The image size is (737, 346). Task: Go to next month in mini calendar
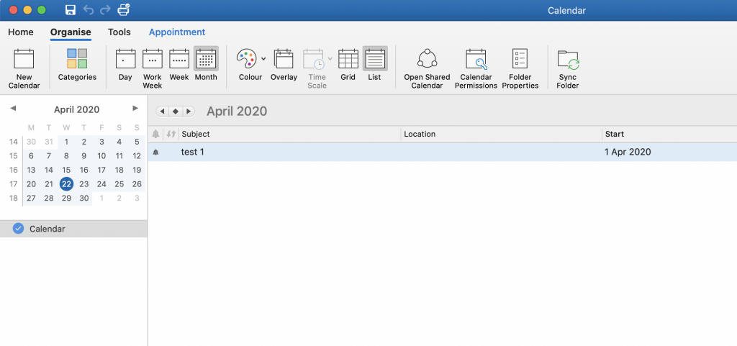click(x=135, y=109)
